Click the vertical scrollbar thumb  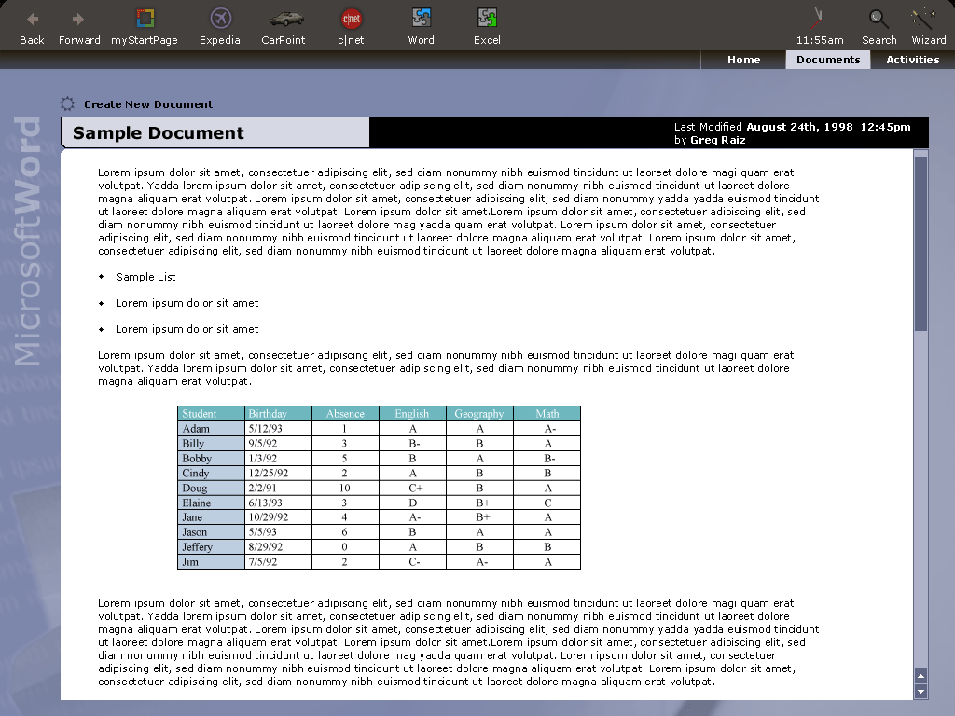pos(920,243)
